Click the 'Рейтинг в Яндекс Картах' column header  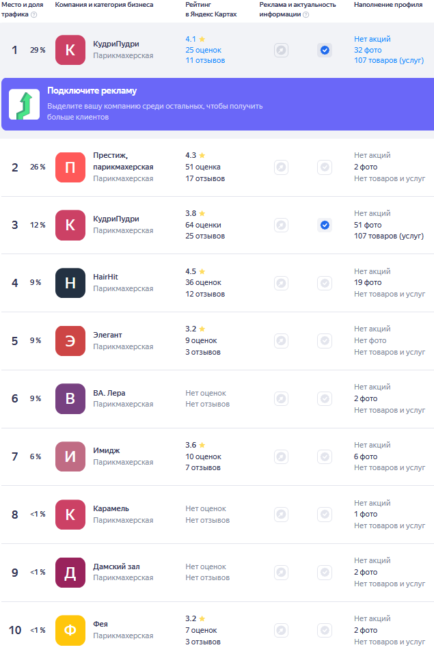211,9
